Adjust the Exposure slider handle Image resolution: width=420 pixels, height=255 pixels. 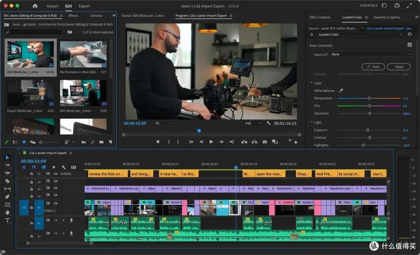367,130
